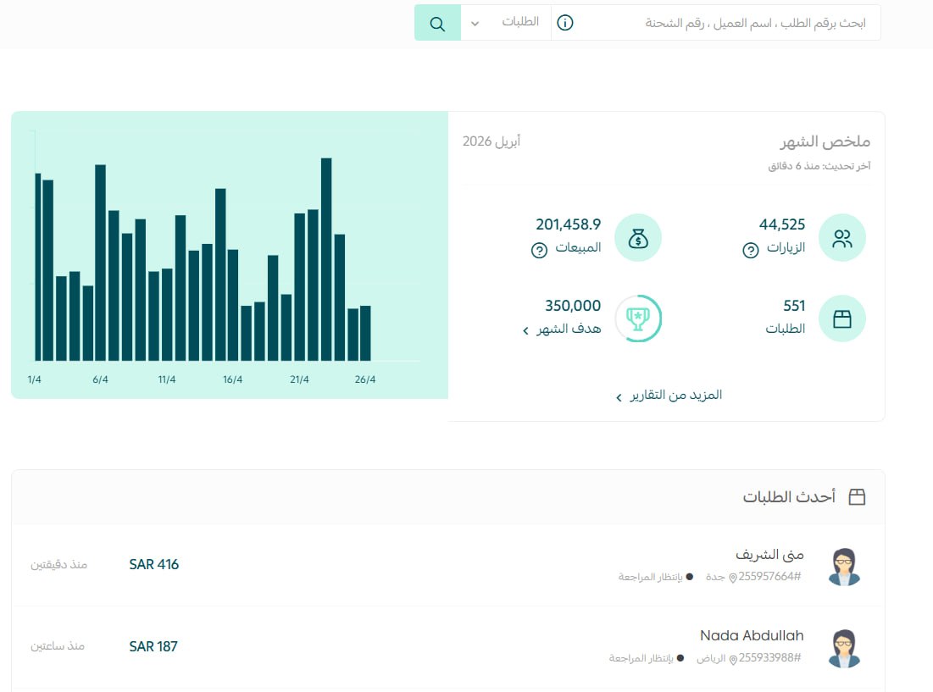
Task: Click the orders box icon in summary
Action: tap(842, 318)
